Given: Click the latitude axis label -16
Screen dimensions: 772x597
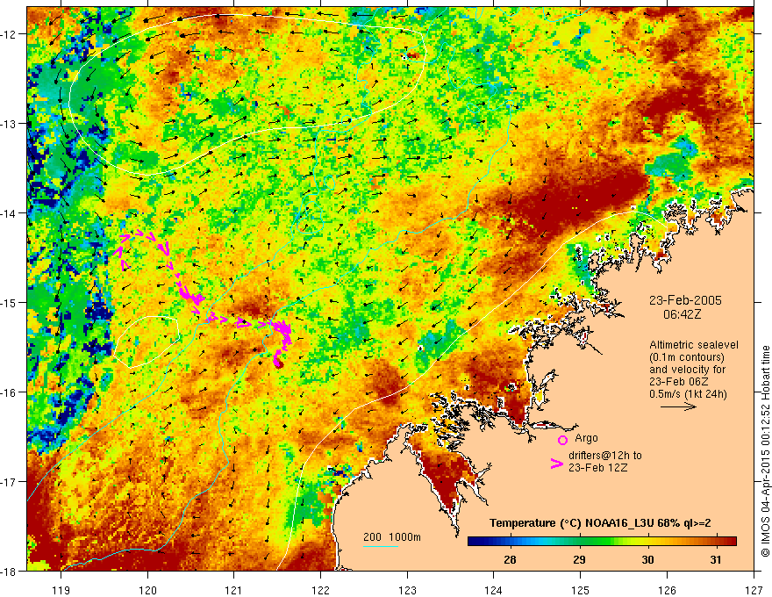Looking at the screenshot, I should click(x=10, y=392).
